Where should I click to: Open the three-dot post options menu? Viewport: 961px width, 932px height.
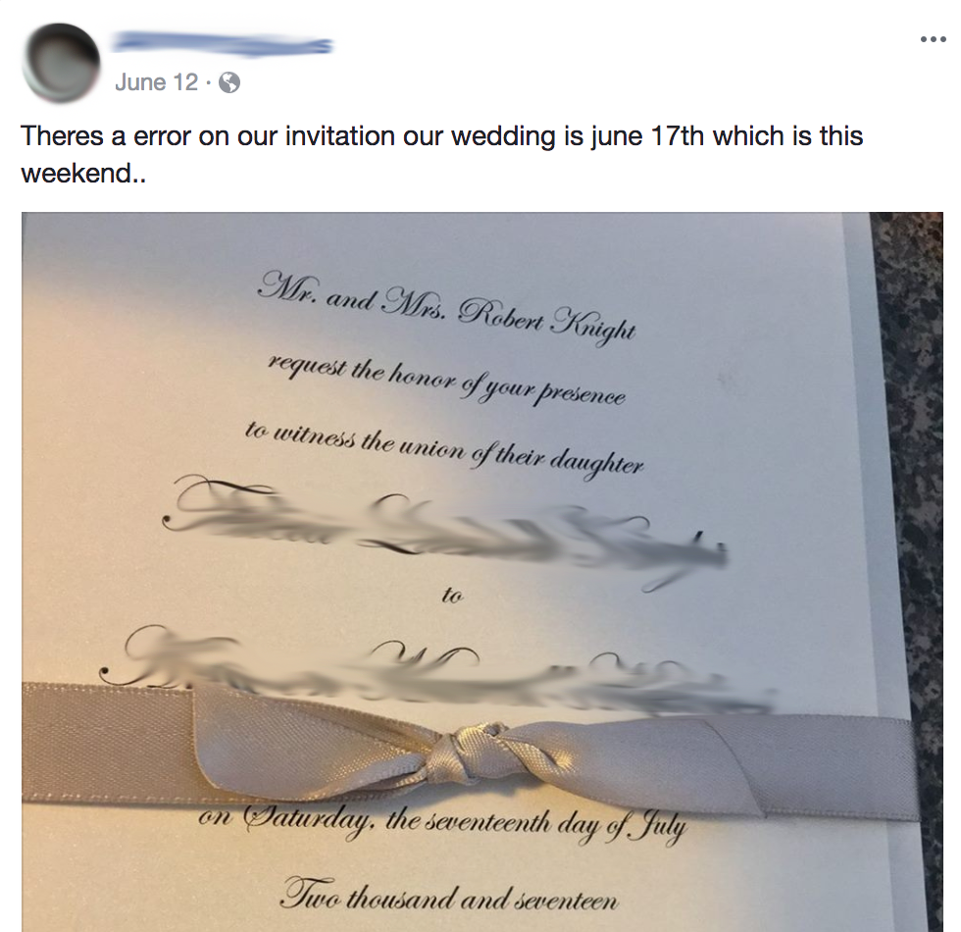coord(934,40)
